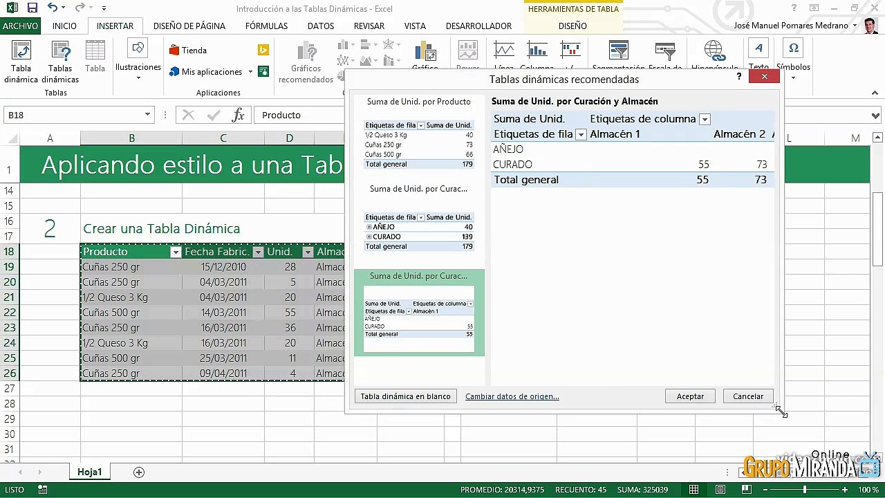
Task: Click Aceptar in the recommended pivot dialog
Action: pyautogui.click(x=690, y=396)
